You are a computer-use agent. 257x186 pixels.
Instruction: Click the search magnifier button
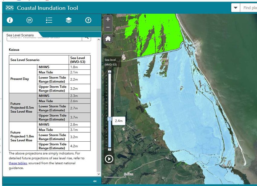click(x=86, y=38)
